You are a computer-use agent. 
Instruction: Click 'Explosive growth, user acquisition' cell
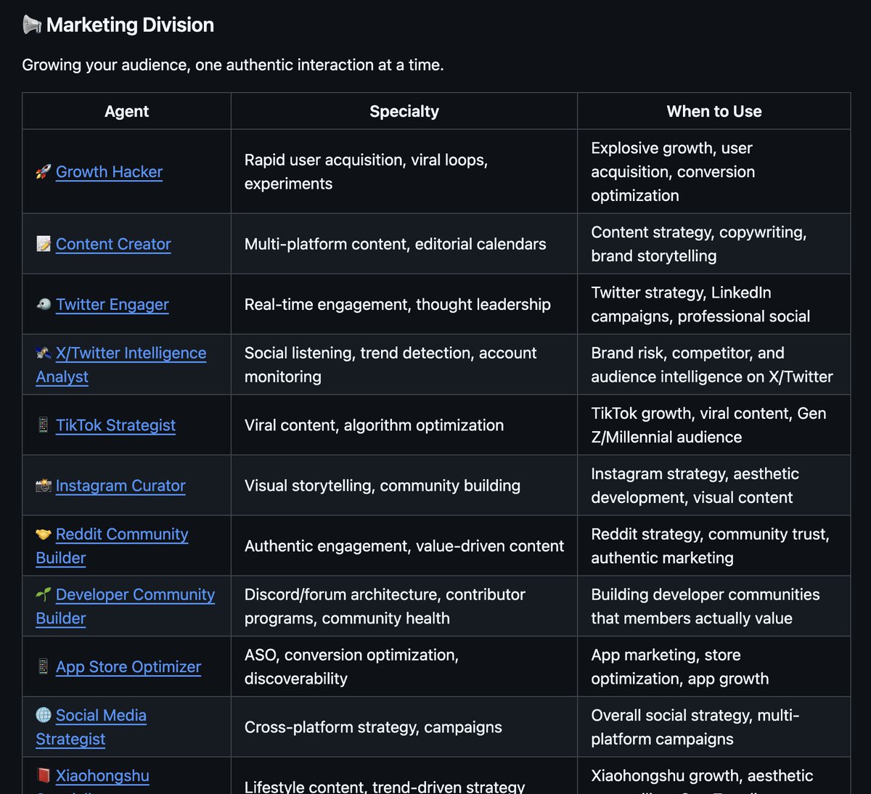pos(714,171)
